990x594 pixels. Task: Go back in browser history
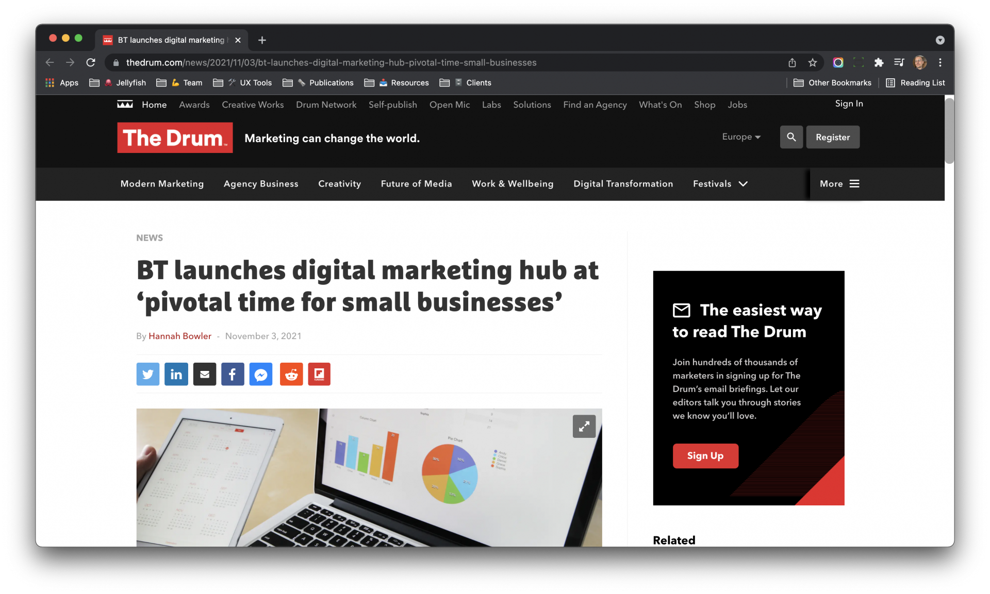[50, 62]
